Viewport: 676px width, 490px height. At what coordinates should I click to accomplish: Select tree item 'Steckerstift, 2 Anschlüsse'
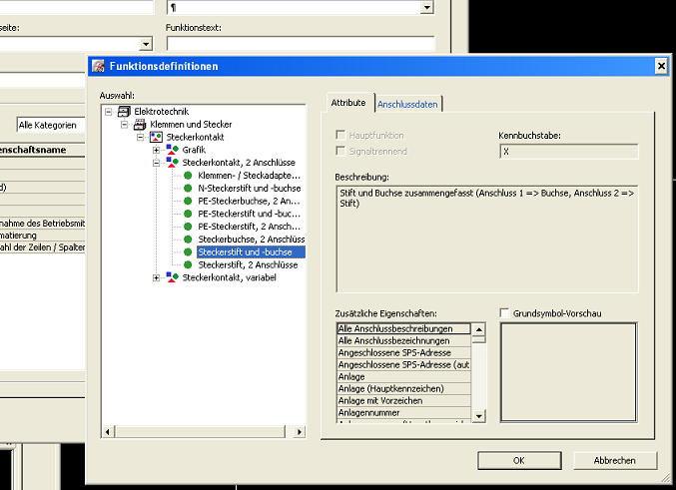(x=248, y=265)
